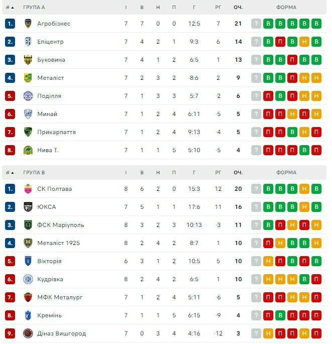Click the ЮКСА team logo
The height and width of the screenshot is (344, 332).
28,207
